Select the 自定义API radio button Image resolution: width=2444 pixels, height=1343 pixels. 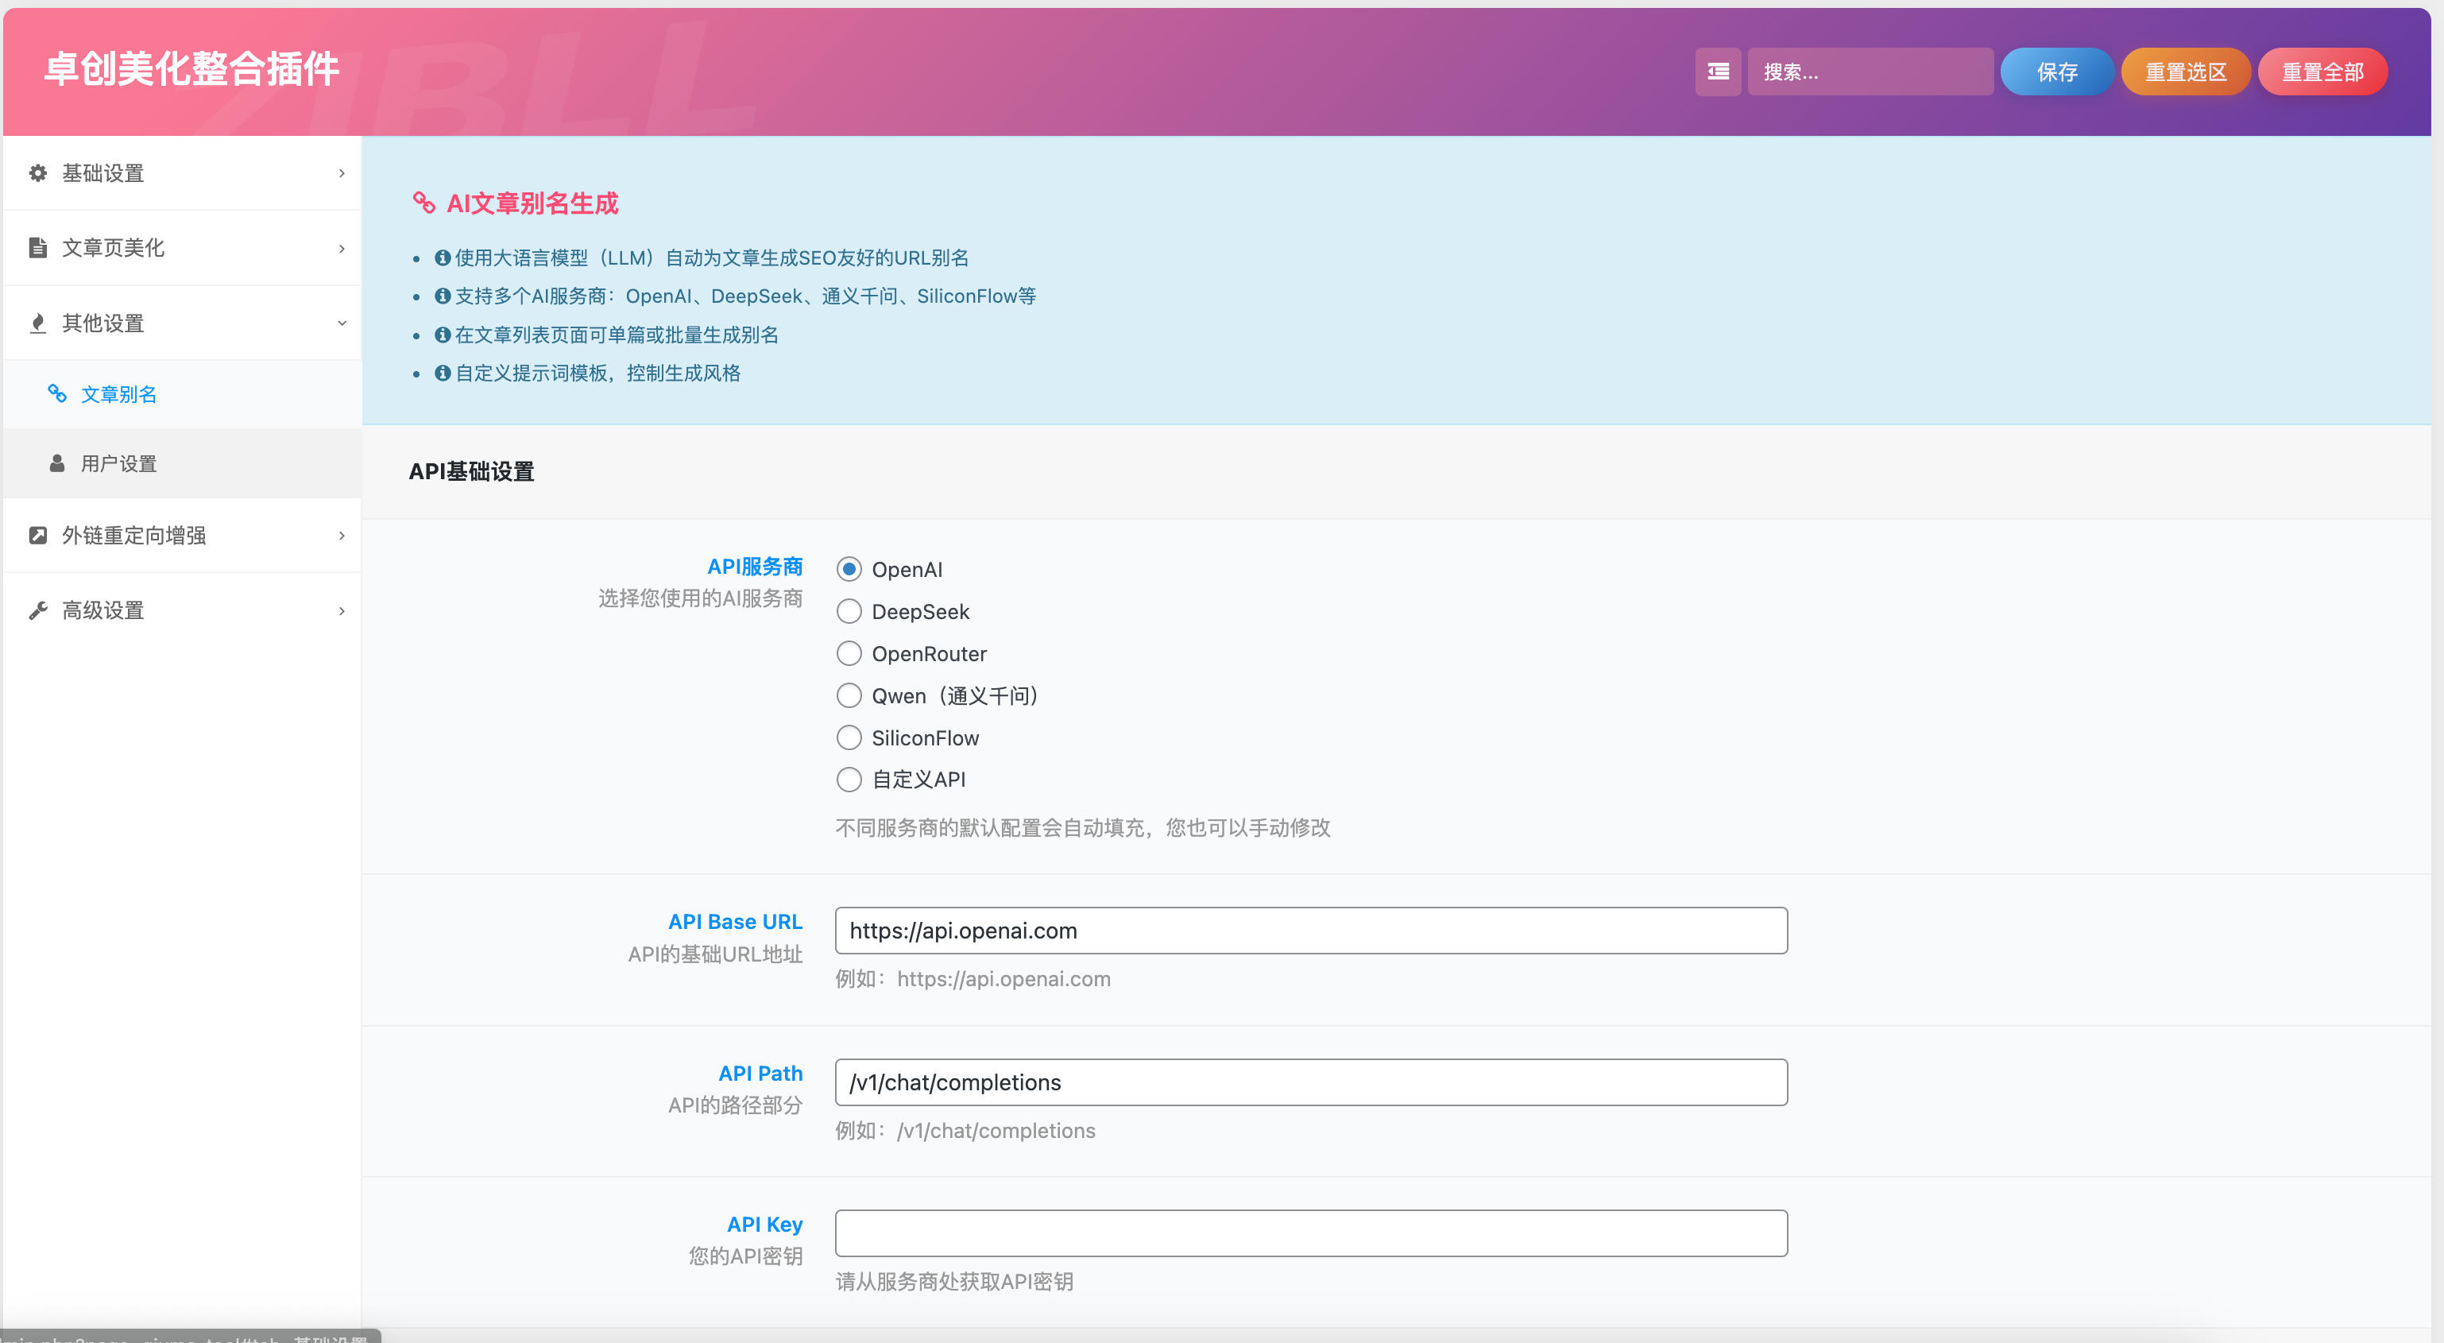pos(849,780)
